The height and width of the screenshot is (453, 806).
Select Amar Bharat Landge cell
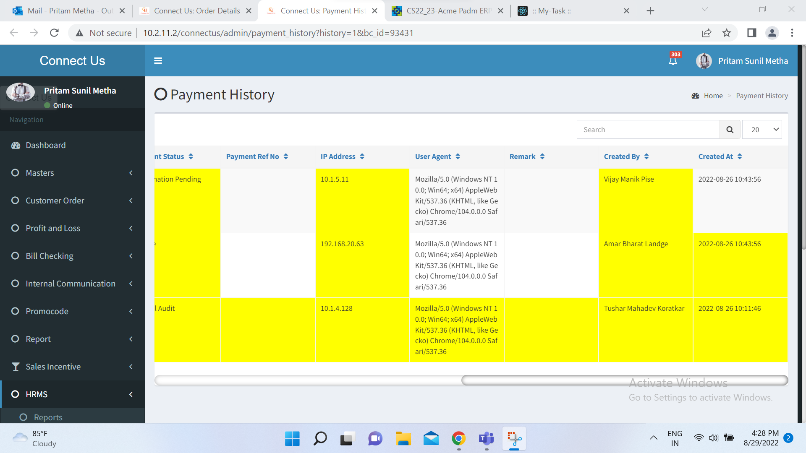point(646,266)
